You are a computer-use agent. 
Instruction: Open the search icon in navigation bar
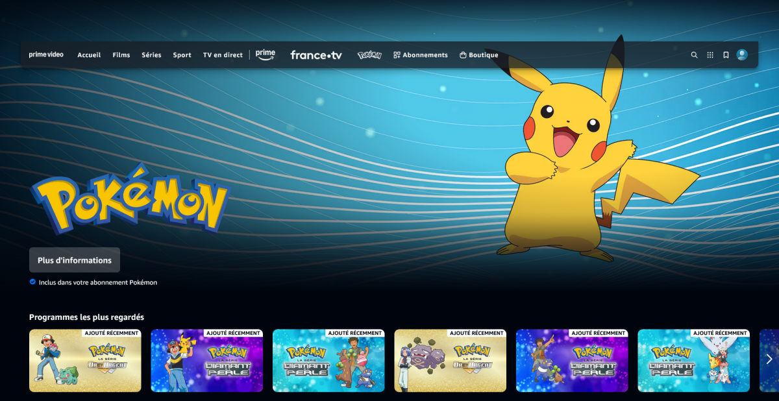point(694,55)
